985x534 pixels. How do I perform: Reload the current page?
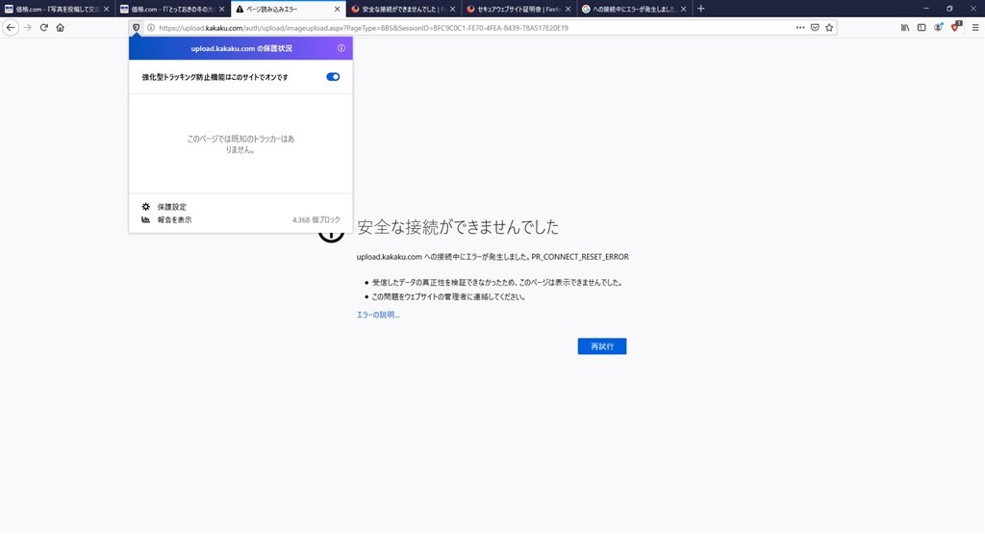click(x=44, y=28)
